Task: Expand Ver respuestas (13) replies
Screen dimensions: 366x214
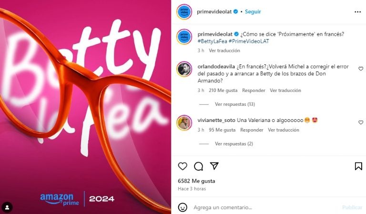Action: coord(235,104)
